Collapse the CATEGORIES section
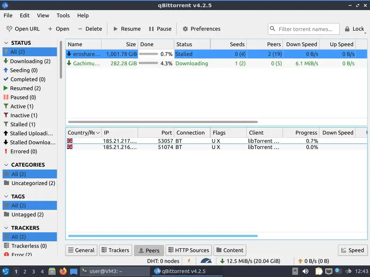370x277 pixels. 7,164
